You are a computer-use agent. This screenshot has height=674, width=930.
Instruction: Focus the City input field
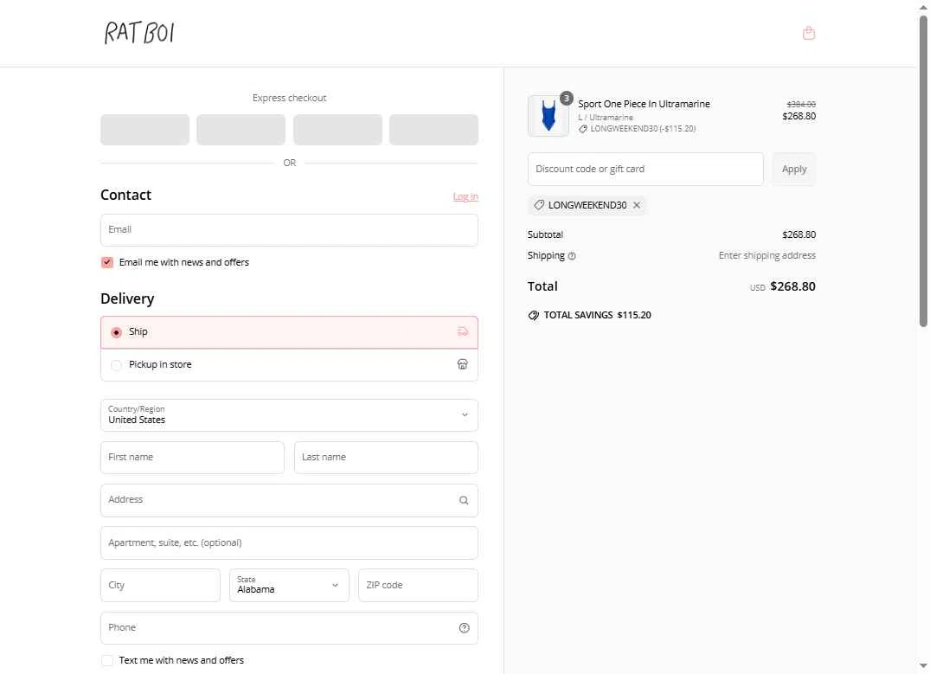tap(160, 585)
